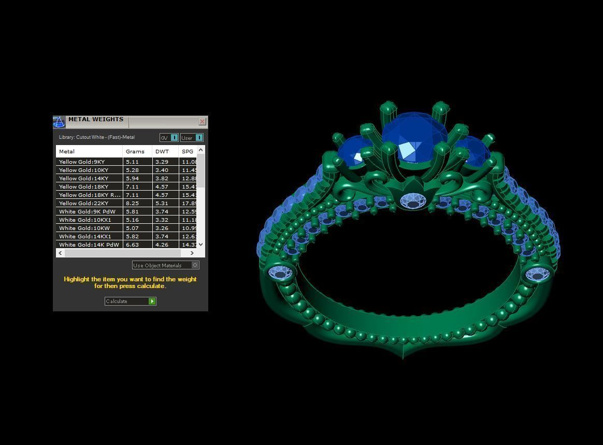Select the Yellow Gold:14KY row
Viewport: 603px width, 445px height.
(x=126, y=178)
